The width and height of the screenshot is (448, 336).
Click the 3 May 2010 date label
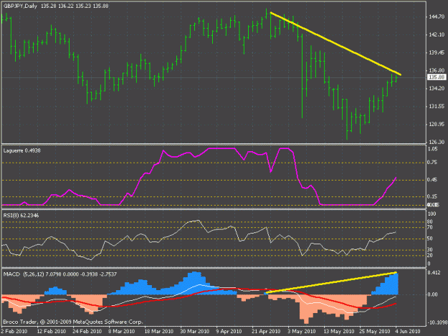coord(302,331)
